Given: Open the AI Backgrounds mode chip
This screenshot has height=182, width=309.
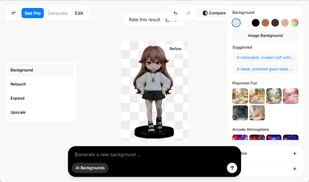Looking at the screenshot, I should coord(90,168).
